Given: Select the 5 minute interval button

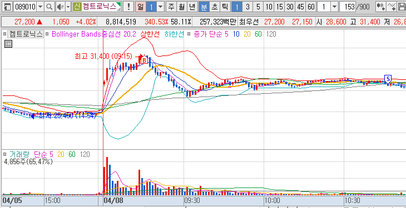Looking at the screenshot, I should click(x=258, y=7).
